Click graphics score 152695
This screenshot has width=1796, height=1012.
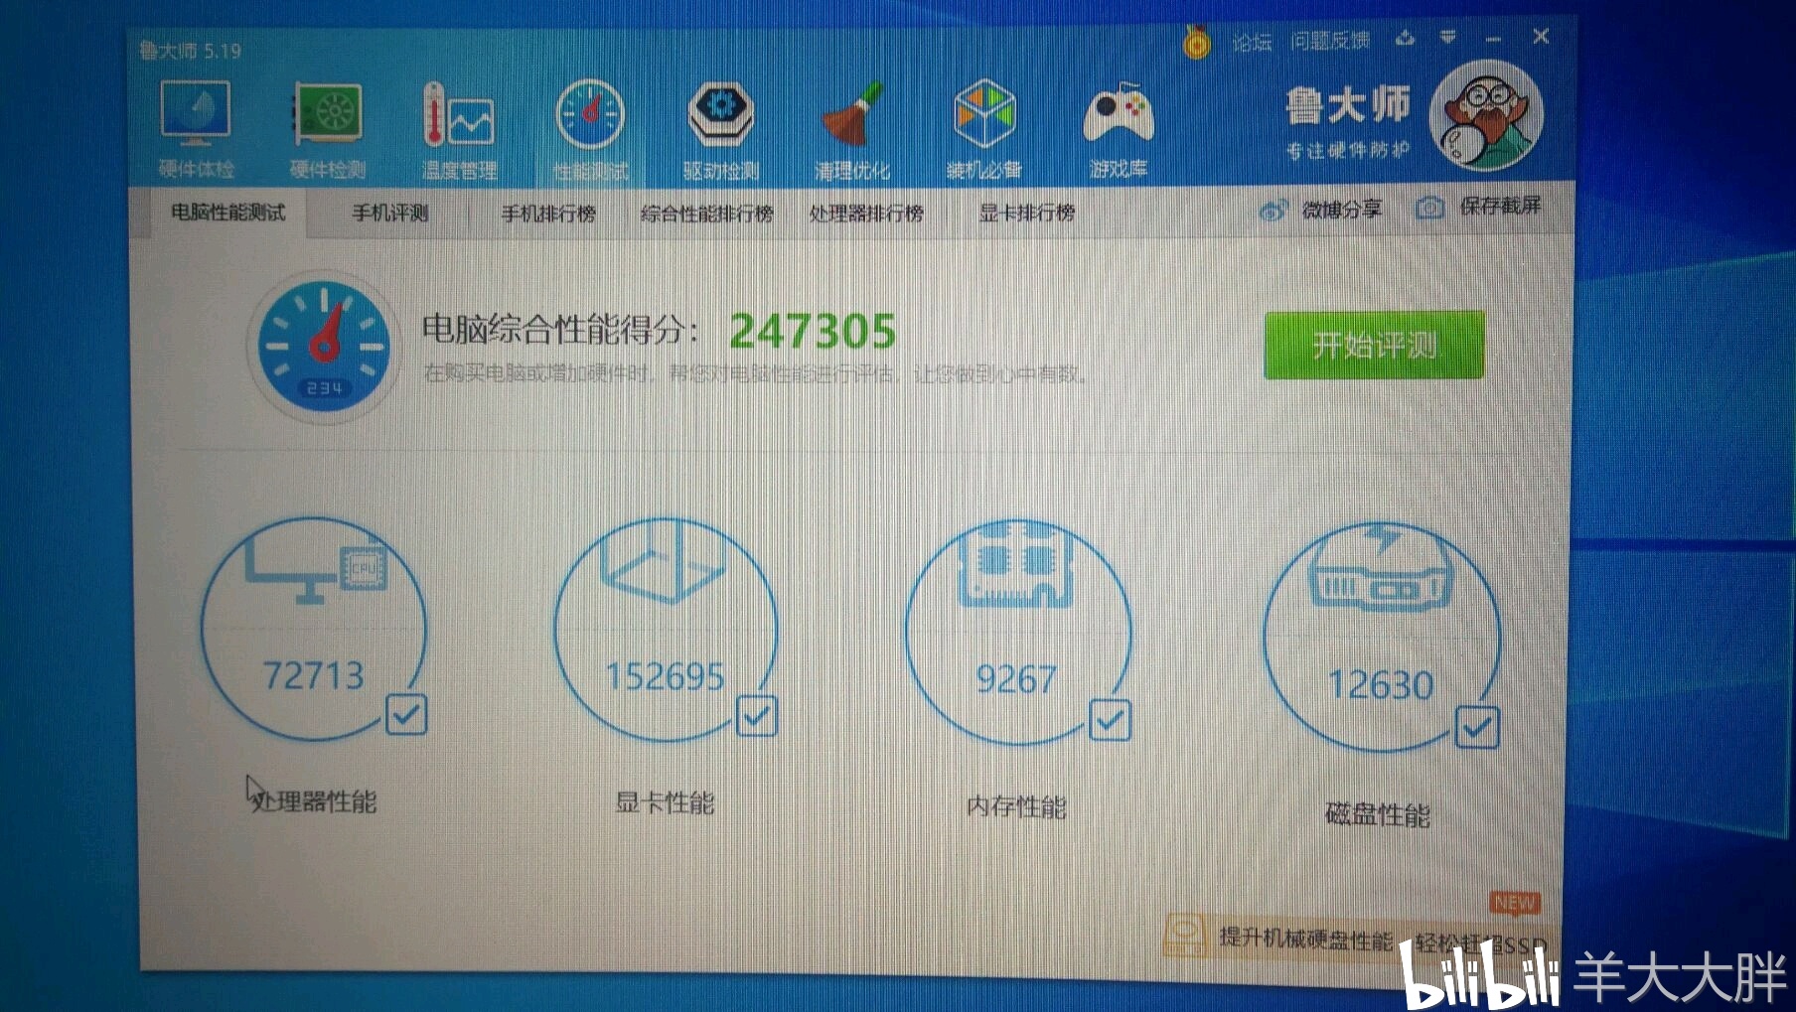(x=666, y=677)
